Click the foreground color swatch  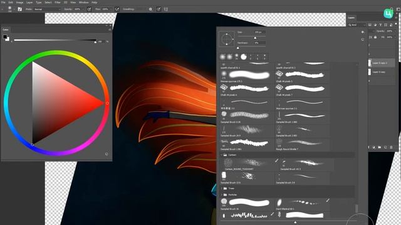(5, 37)
